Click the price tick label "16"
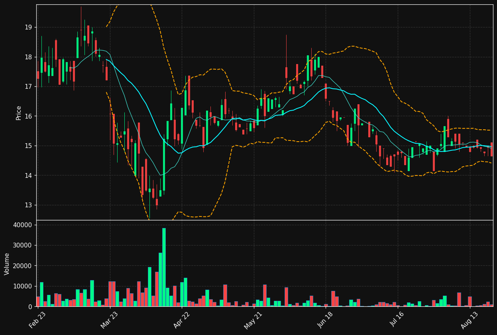This screenshot has height=335, width=497. pyautogui.click(x=28, y=116)
